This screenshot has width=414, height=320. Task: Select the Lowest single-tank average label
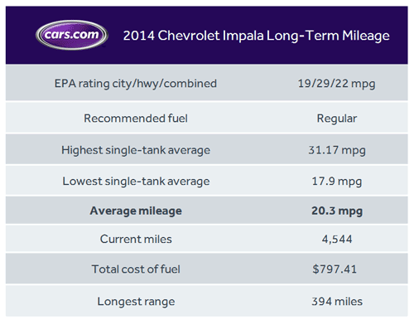coord(136,182)
